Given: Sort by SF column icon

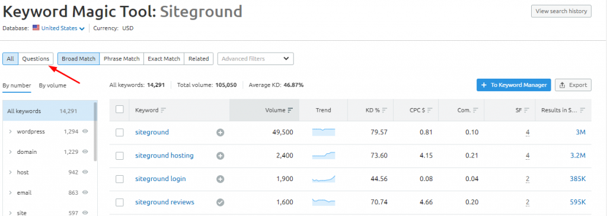Looking at the screenshot, I should (x=527, y=110).
